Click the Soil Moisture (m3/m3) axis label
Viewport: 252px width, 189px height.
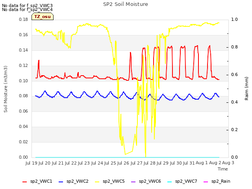tap(6, 89)
